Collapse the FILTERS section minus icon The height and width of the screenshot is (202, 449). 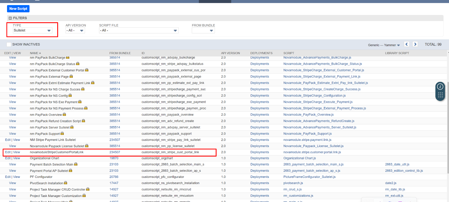[10, 18]
